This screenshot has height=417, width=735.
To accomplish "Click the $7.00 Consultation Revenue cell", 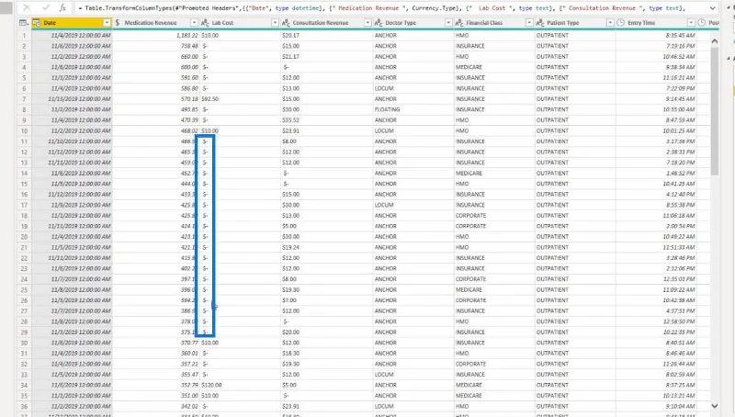I will click(x=327, y=299).
